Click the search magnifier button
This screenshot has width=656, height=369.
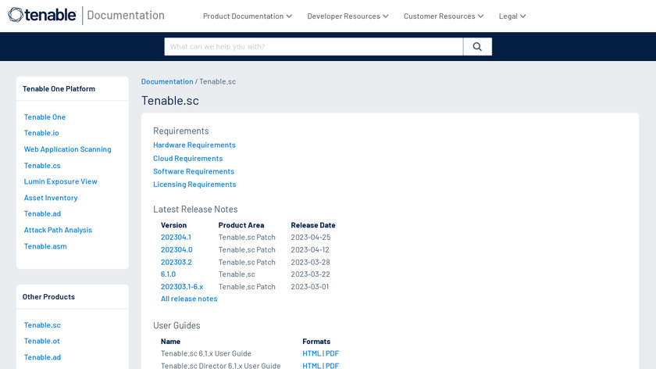[477, 46]
